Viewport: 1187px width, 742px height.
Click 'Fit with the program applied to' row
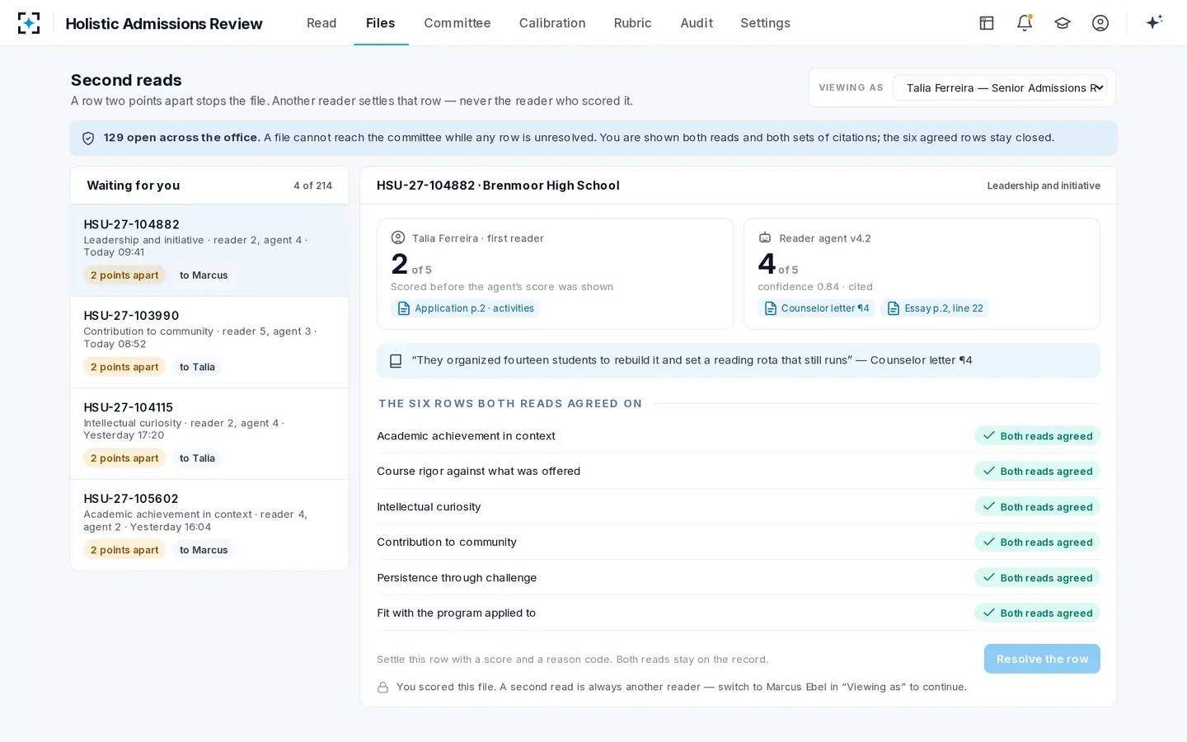coord(739,613)
